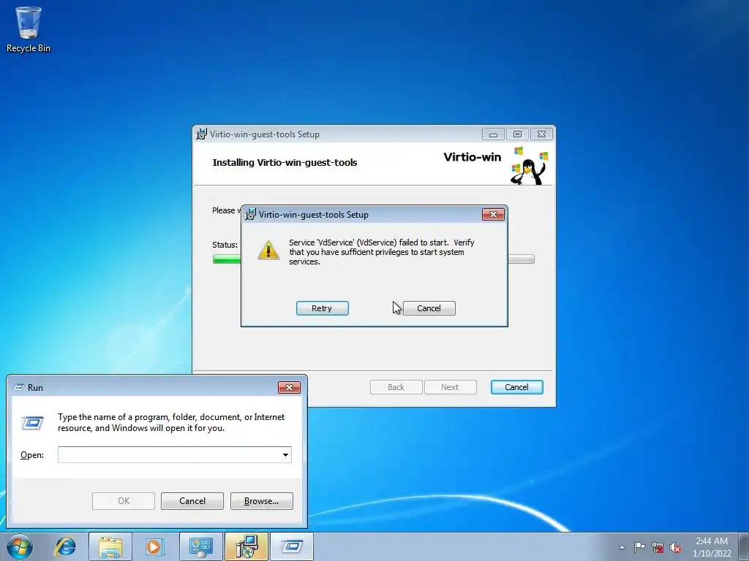The height and width of the screenshot is (561, 749).
Task: Click 'Installing Virtio-win-guest-tools' heading
Action: click(285, 162)
